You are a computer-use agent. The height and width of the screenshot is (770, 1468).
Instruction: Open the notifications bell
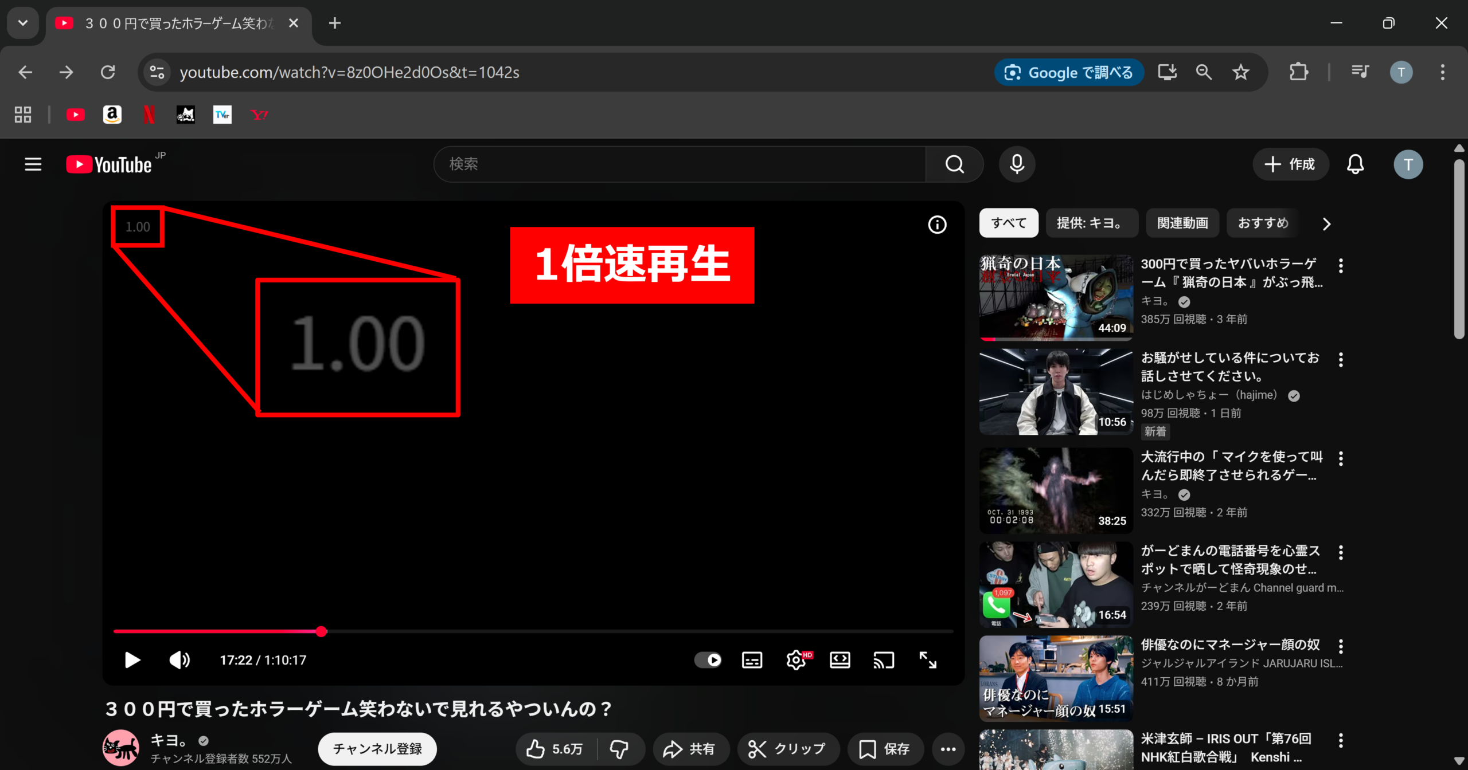[1356, 164]
